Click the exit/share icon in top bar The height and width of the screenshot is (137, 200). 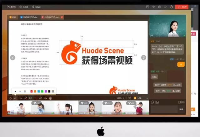tap(165, 7)
